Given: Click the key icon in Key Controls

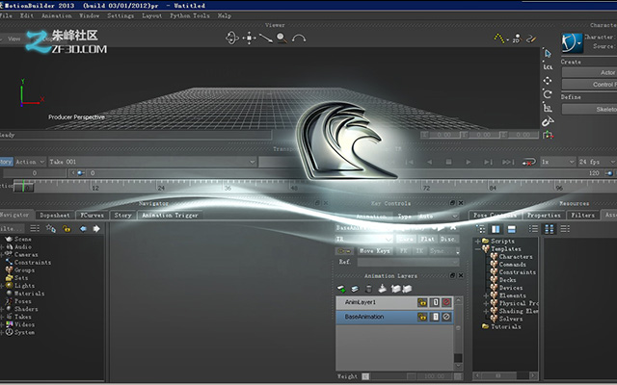Looking at the screenshot, I should (x=344, y=250).
